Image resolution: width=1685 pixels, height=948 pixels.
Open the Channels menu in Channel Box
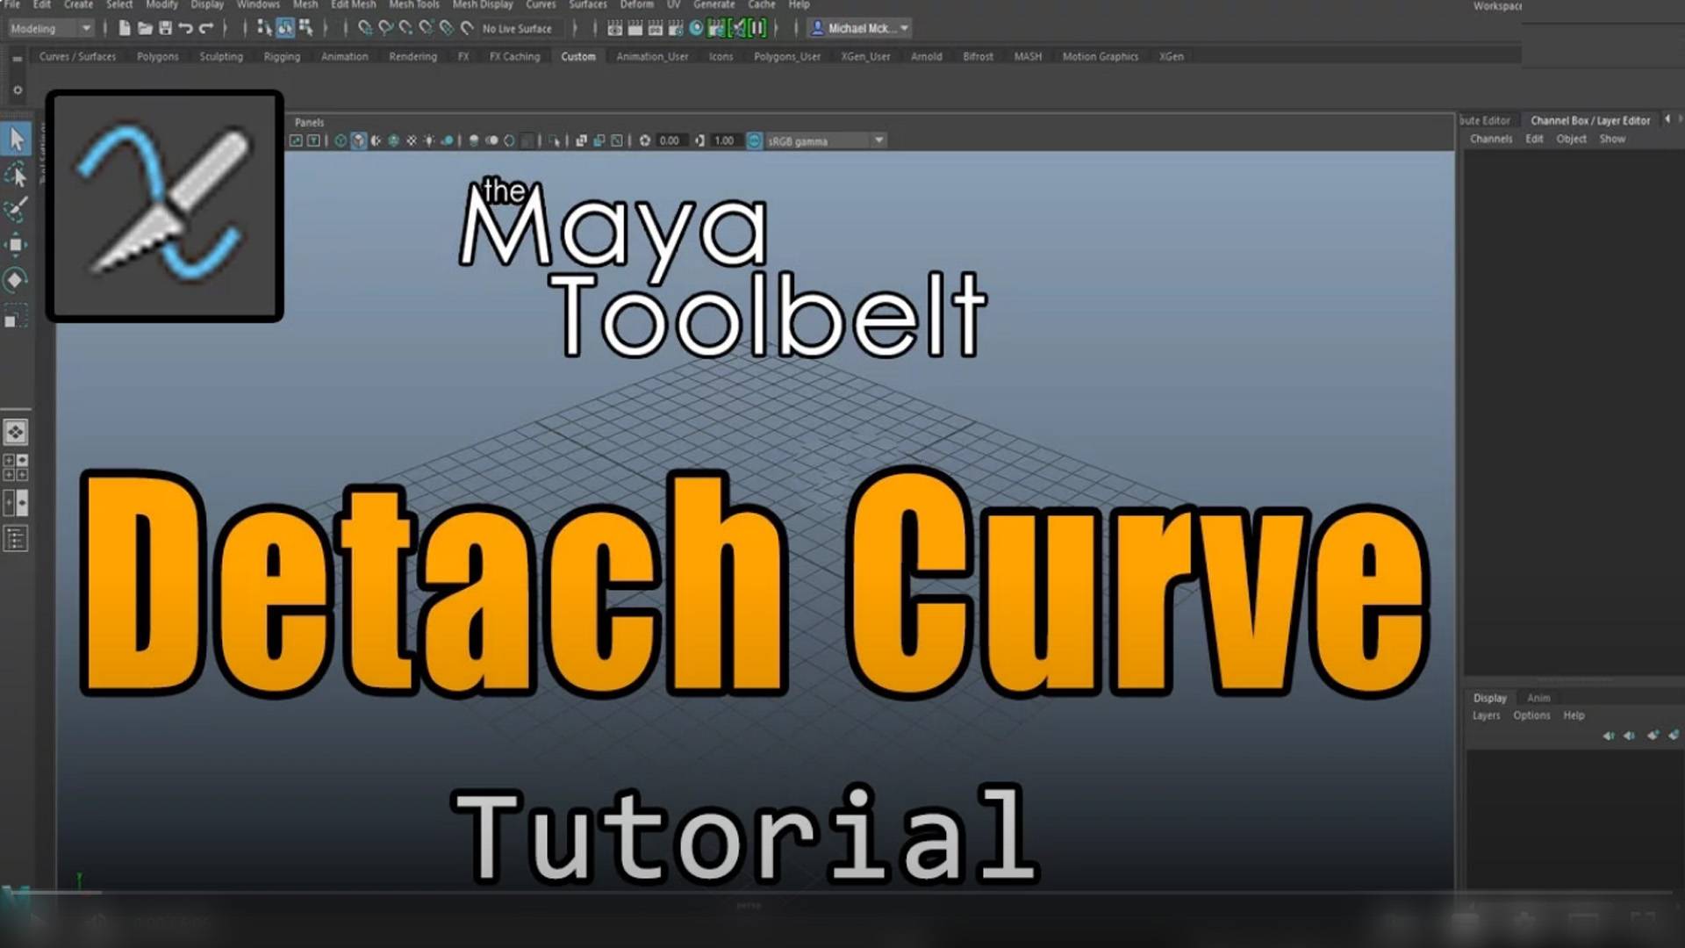pos(1491,139)
